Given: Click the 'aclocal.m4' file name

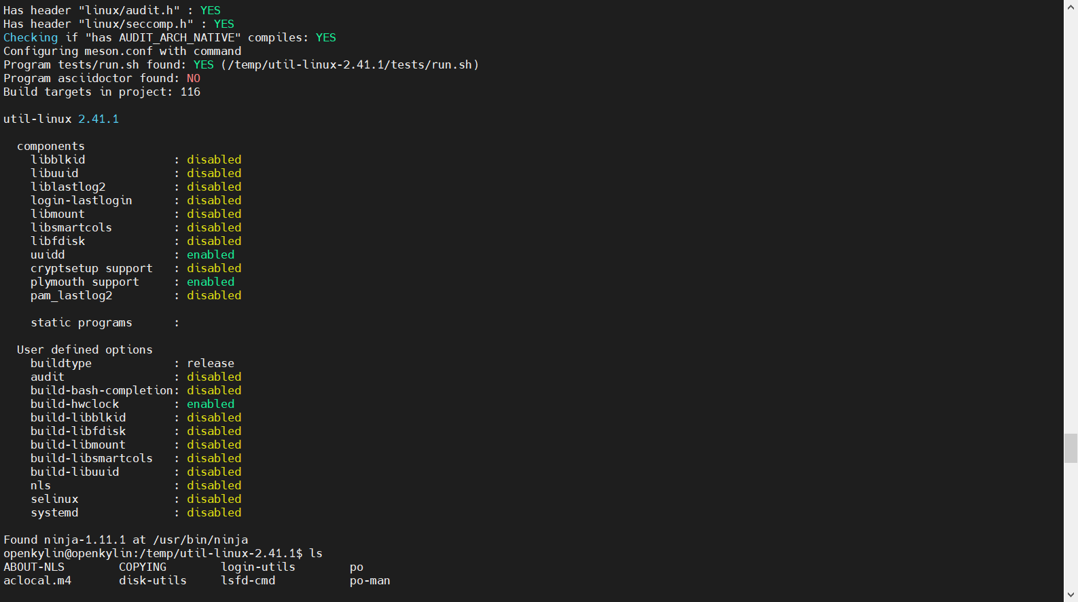Looking at the screenshot, I should (37, 580).
